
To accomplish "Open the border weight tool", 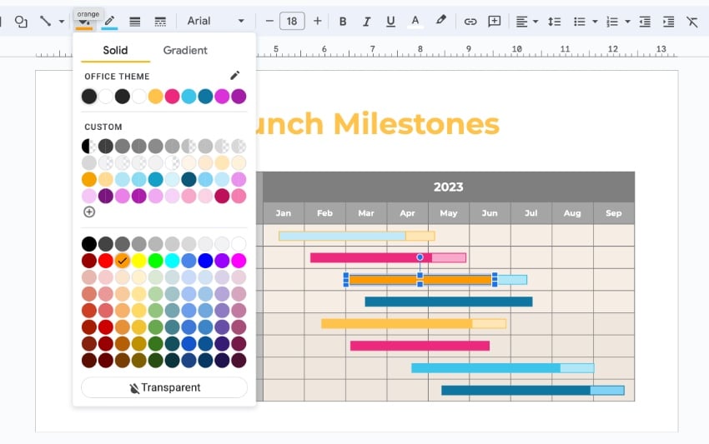I will click(135, 21).
